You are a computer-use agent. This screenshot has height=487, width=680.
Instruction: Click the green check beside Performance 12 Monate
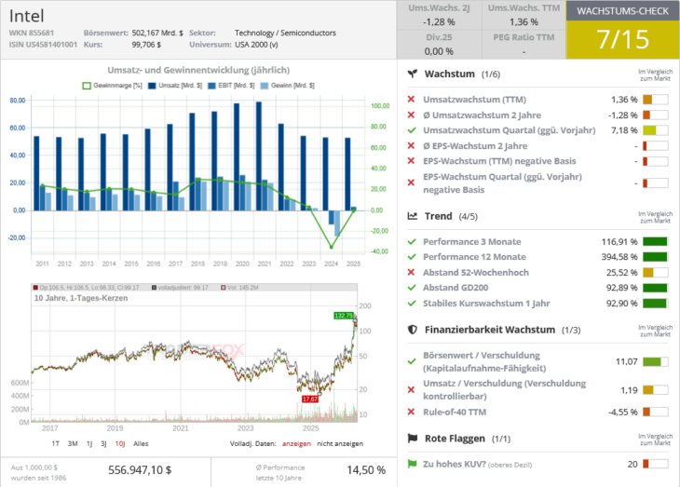pyautogui.click(x=412, y=257)
